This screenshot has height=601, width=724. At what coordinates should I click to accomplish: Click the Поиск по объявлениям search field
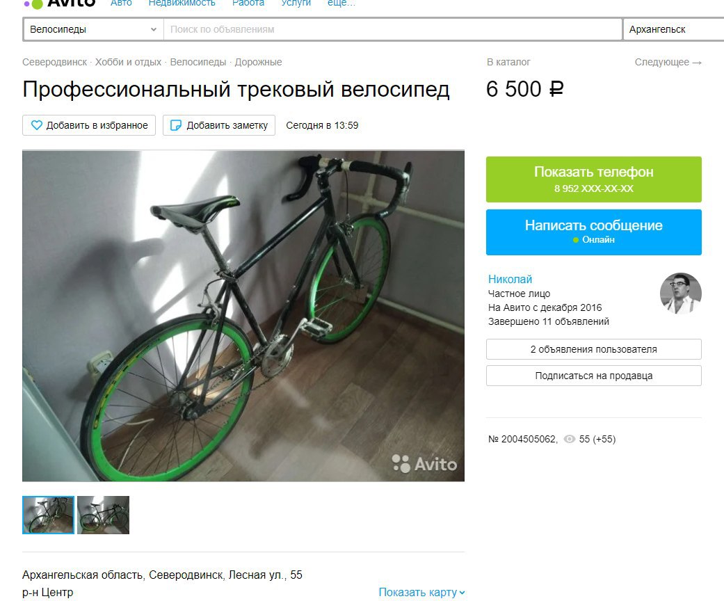392,29
